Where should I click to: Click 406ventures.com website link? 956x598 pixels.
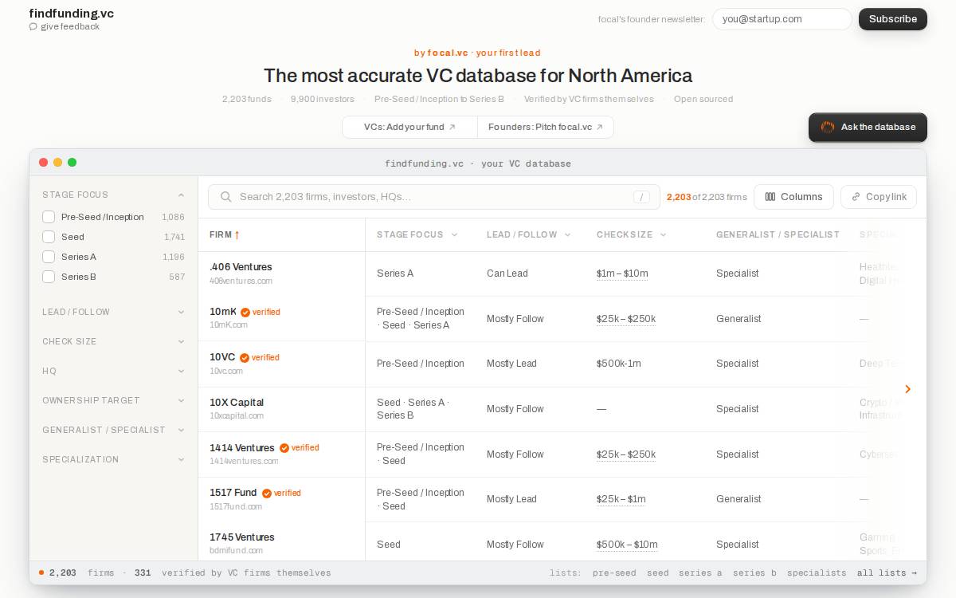(x=241, y=281)
